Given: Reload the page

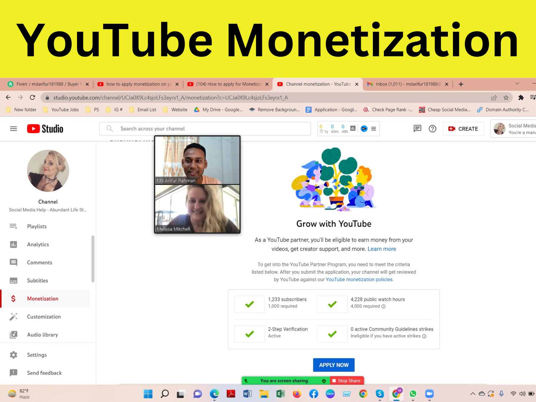Looking at the screenshot, I should coord(32,97).
